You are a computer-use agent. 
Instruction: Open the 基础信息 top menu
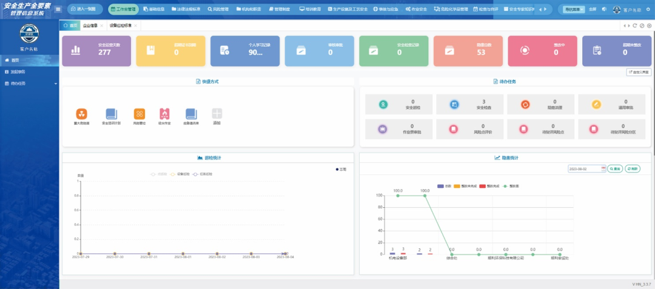click(x=153, y=9)
